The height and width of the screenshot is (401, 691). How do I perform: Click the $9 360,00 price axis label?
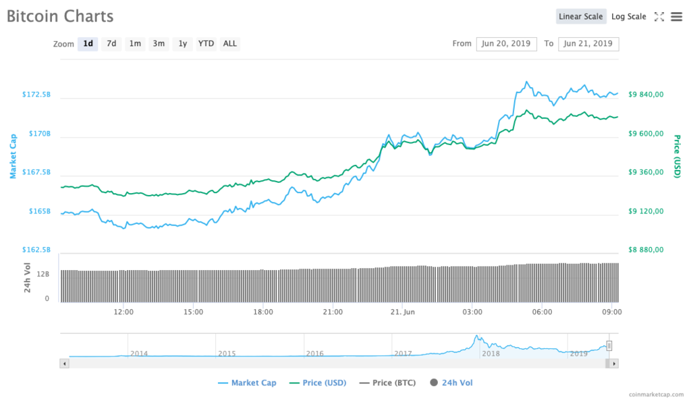click(x=646, y=172)
